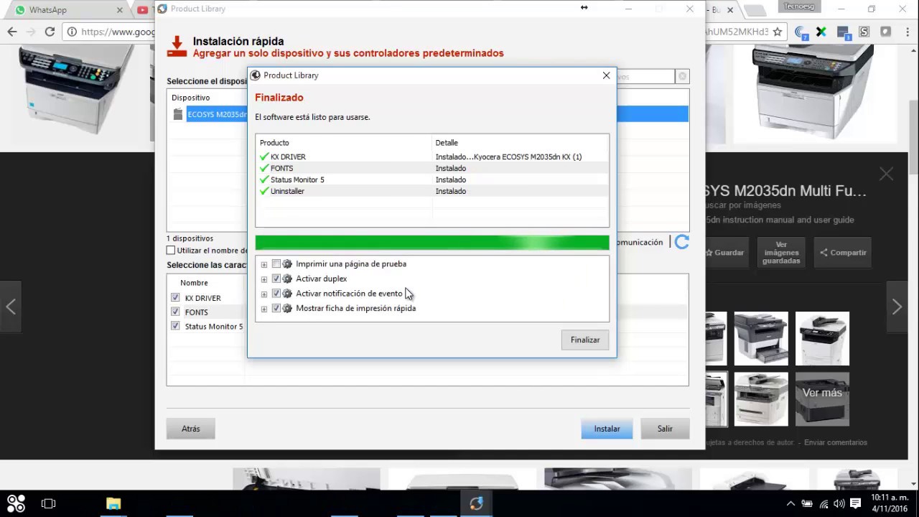Click the blue refresh devices icon

tap(682, 243)
